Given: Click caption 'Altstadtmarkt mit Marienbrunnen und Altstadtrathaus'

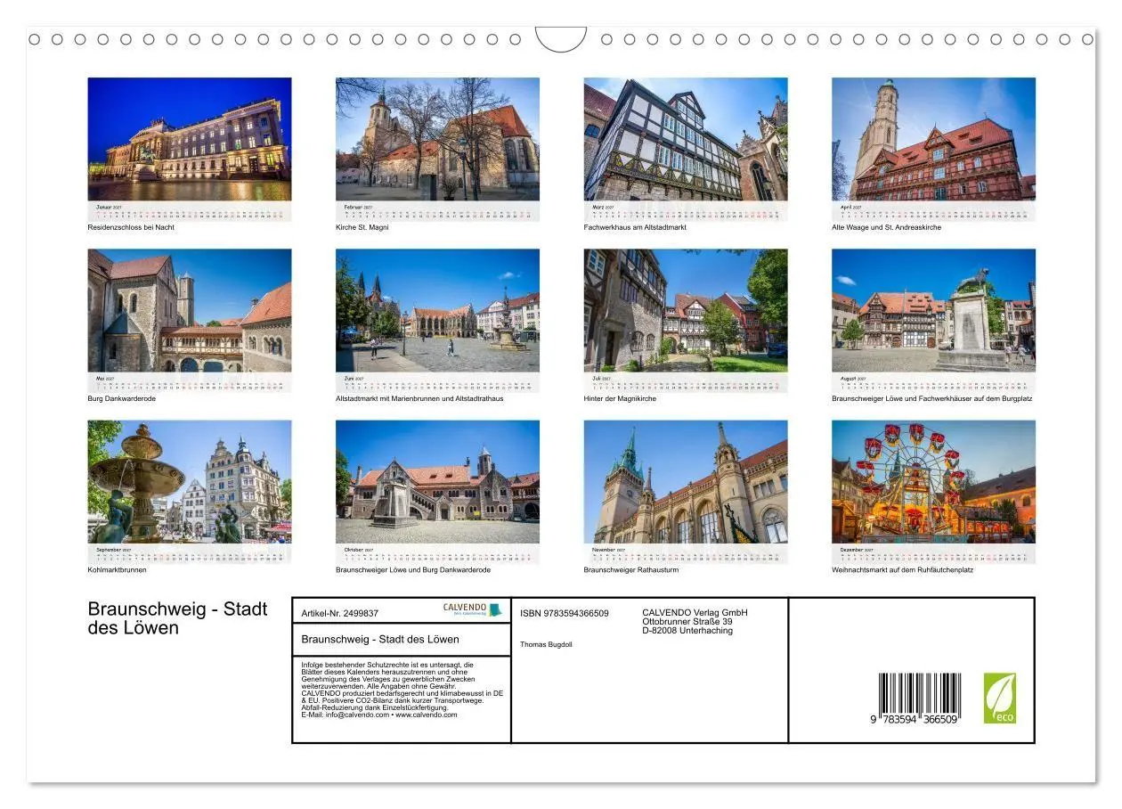Looking at the screenshot, I should point(419,398).
